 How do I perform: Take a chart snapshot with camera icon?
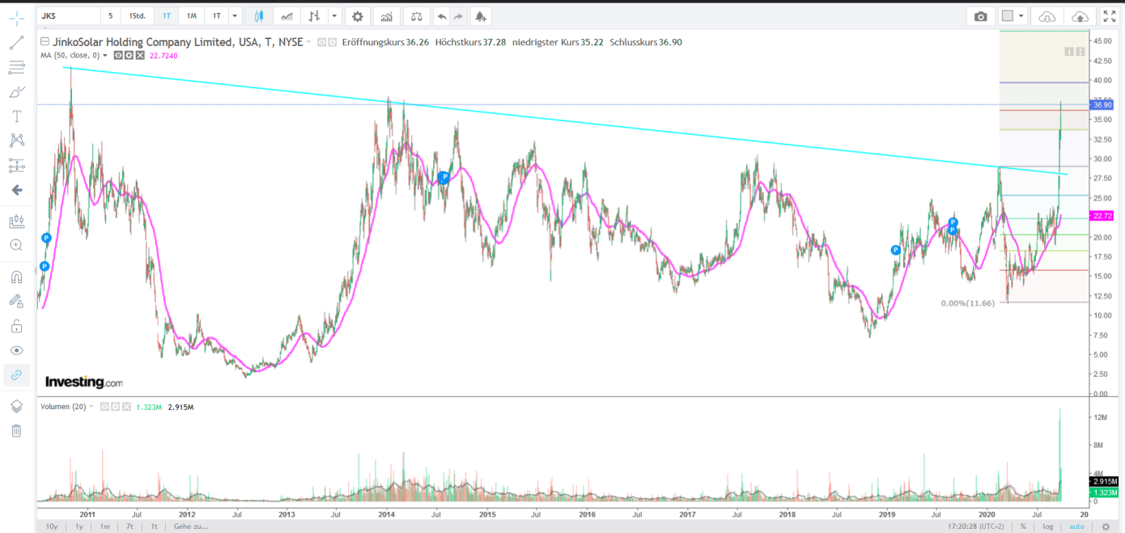click(x=981, y=16)
